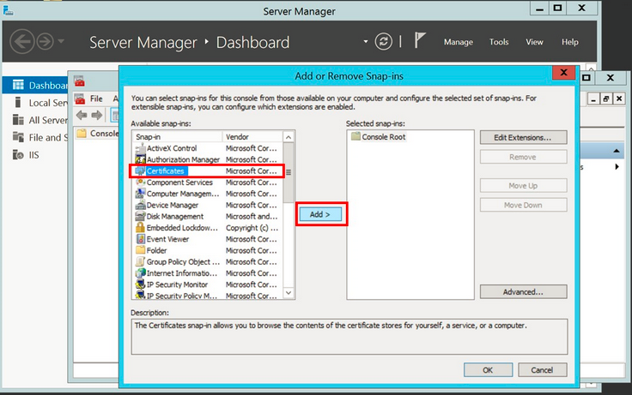
Task: Click the Remove button
Action: tap(523, 157)
